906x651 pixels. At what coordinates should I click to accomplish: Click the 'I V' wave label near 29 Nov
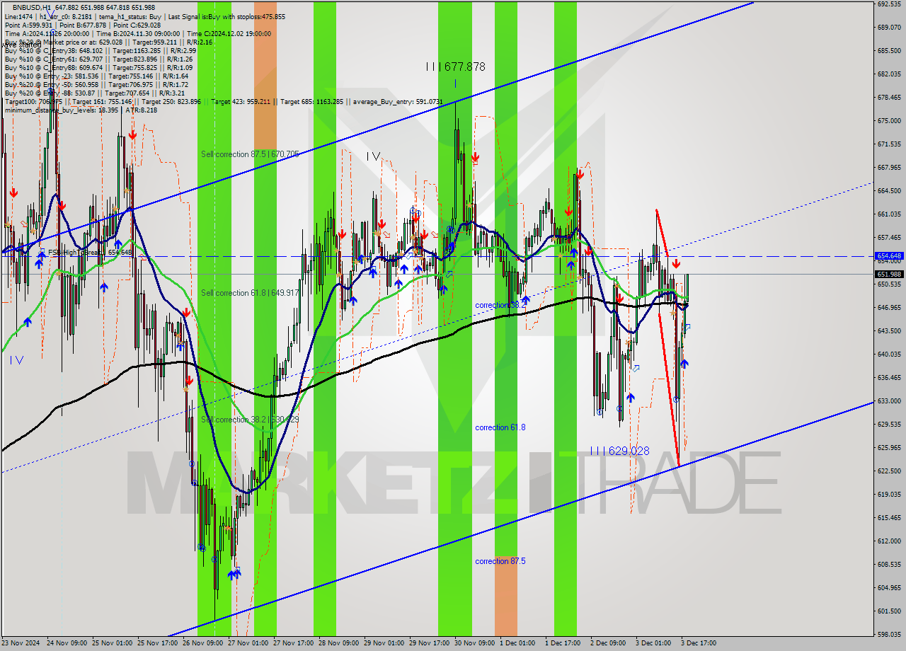click(373, 156)
